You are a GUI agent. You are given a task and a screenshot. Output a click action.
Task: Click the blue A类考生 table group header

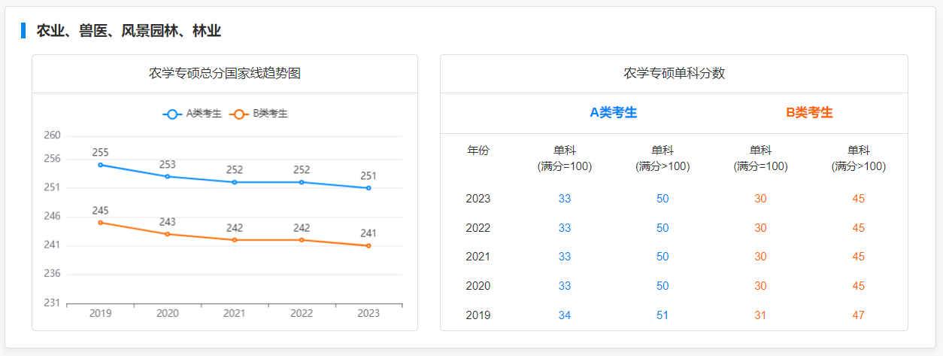[x=614, y=113]
